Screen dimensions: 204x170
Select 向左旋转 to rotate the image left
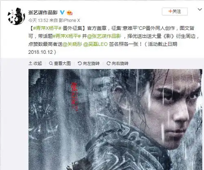pos(91,63)
